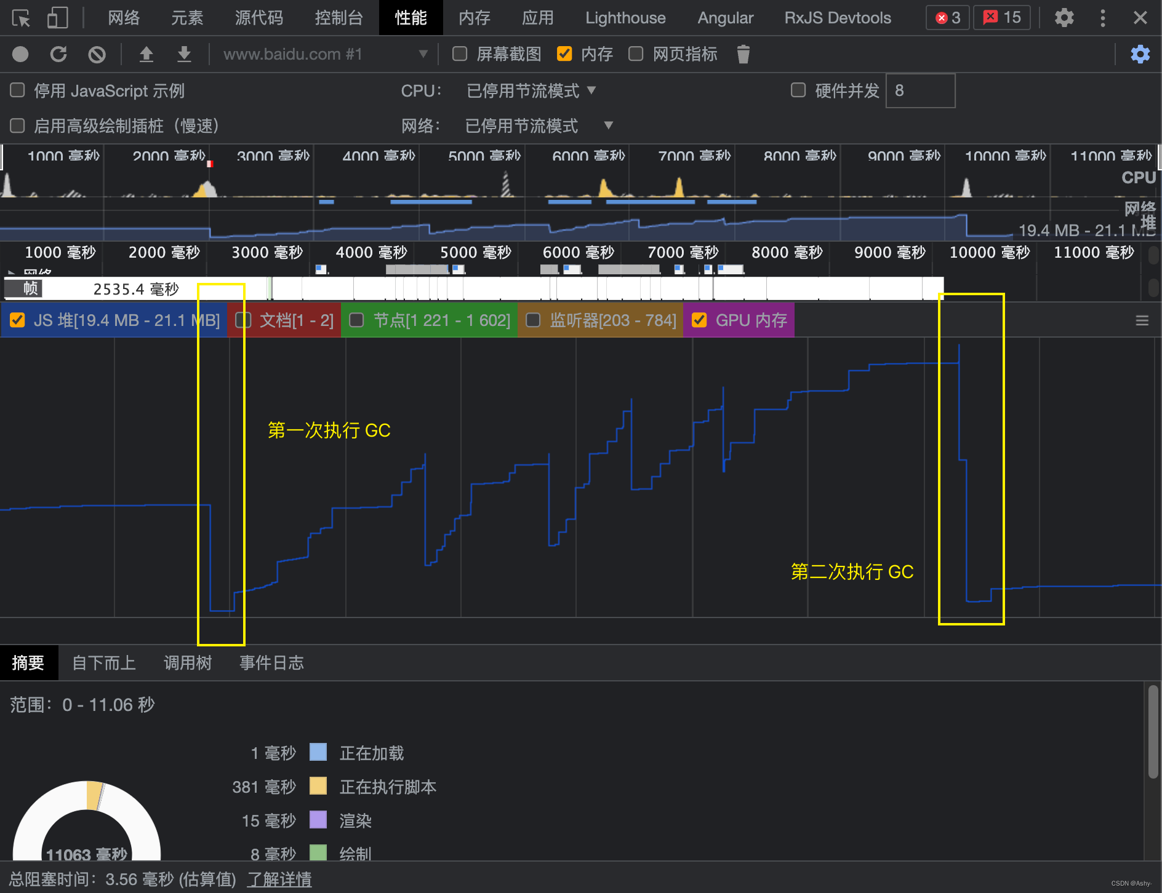The height and width of the screenshot is (893, 1162).
Task: Click the issues counter showing 15
Action: click(x=1002, y=18)
